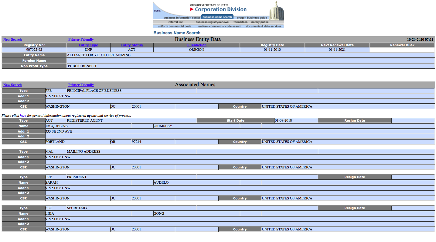Image resolution: width=436 pixels, height=242 pixels.
Task: Open the Entity Type column header link
Action: coord(88,45)
